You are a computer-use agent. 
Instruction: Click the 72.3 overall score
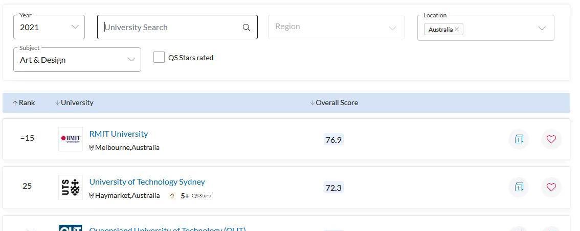[333, 188]
